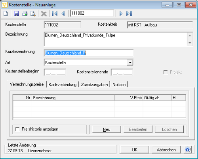Click the Kostenkreis field 'mit KST- Aufbau'
The height and width of the screenshot is (159, 198).
tap(160, 25)
